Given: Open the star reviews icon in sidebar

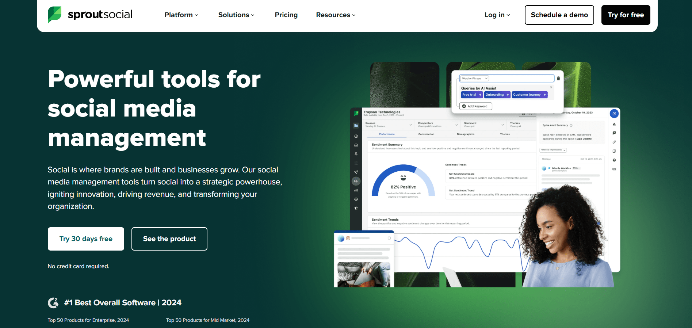Looking at the screenshot, I should coord(356,208).
